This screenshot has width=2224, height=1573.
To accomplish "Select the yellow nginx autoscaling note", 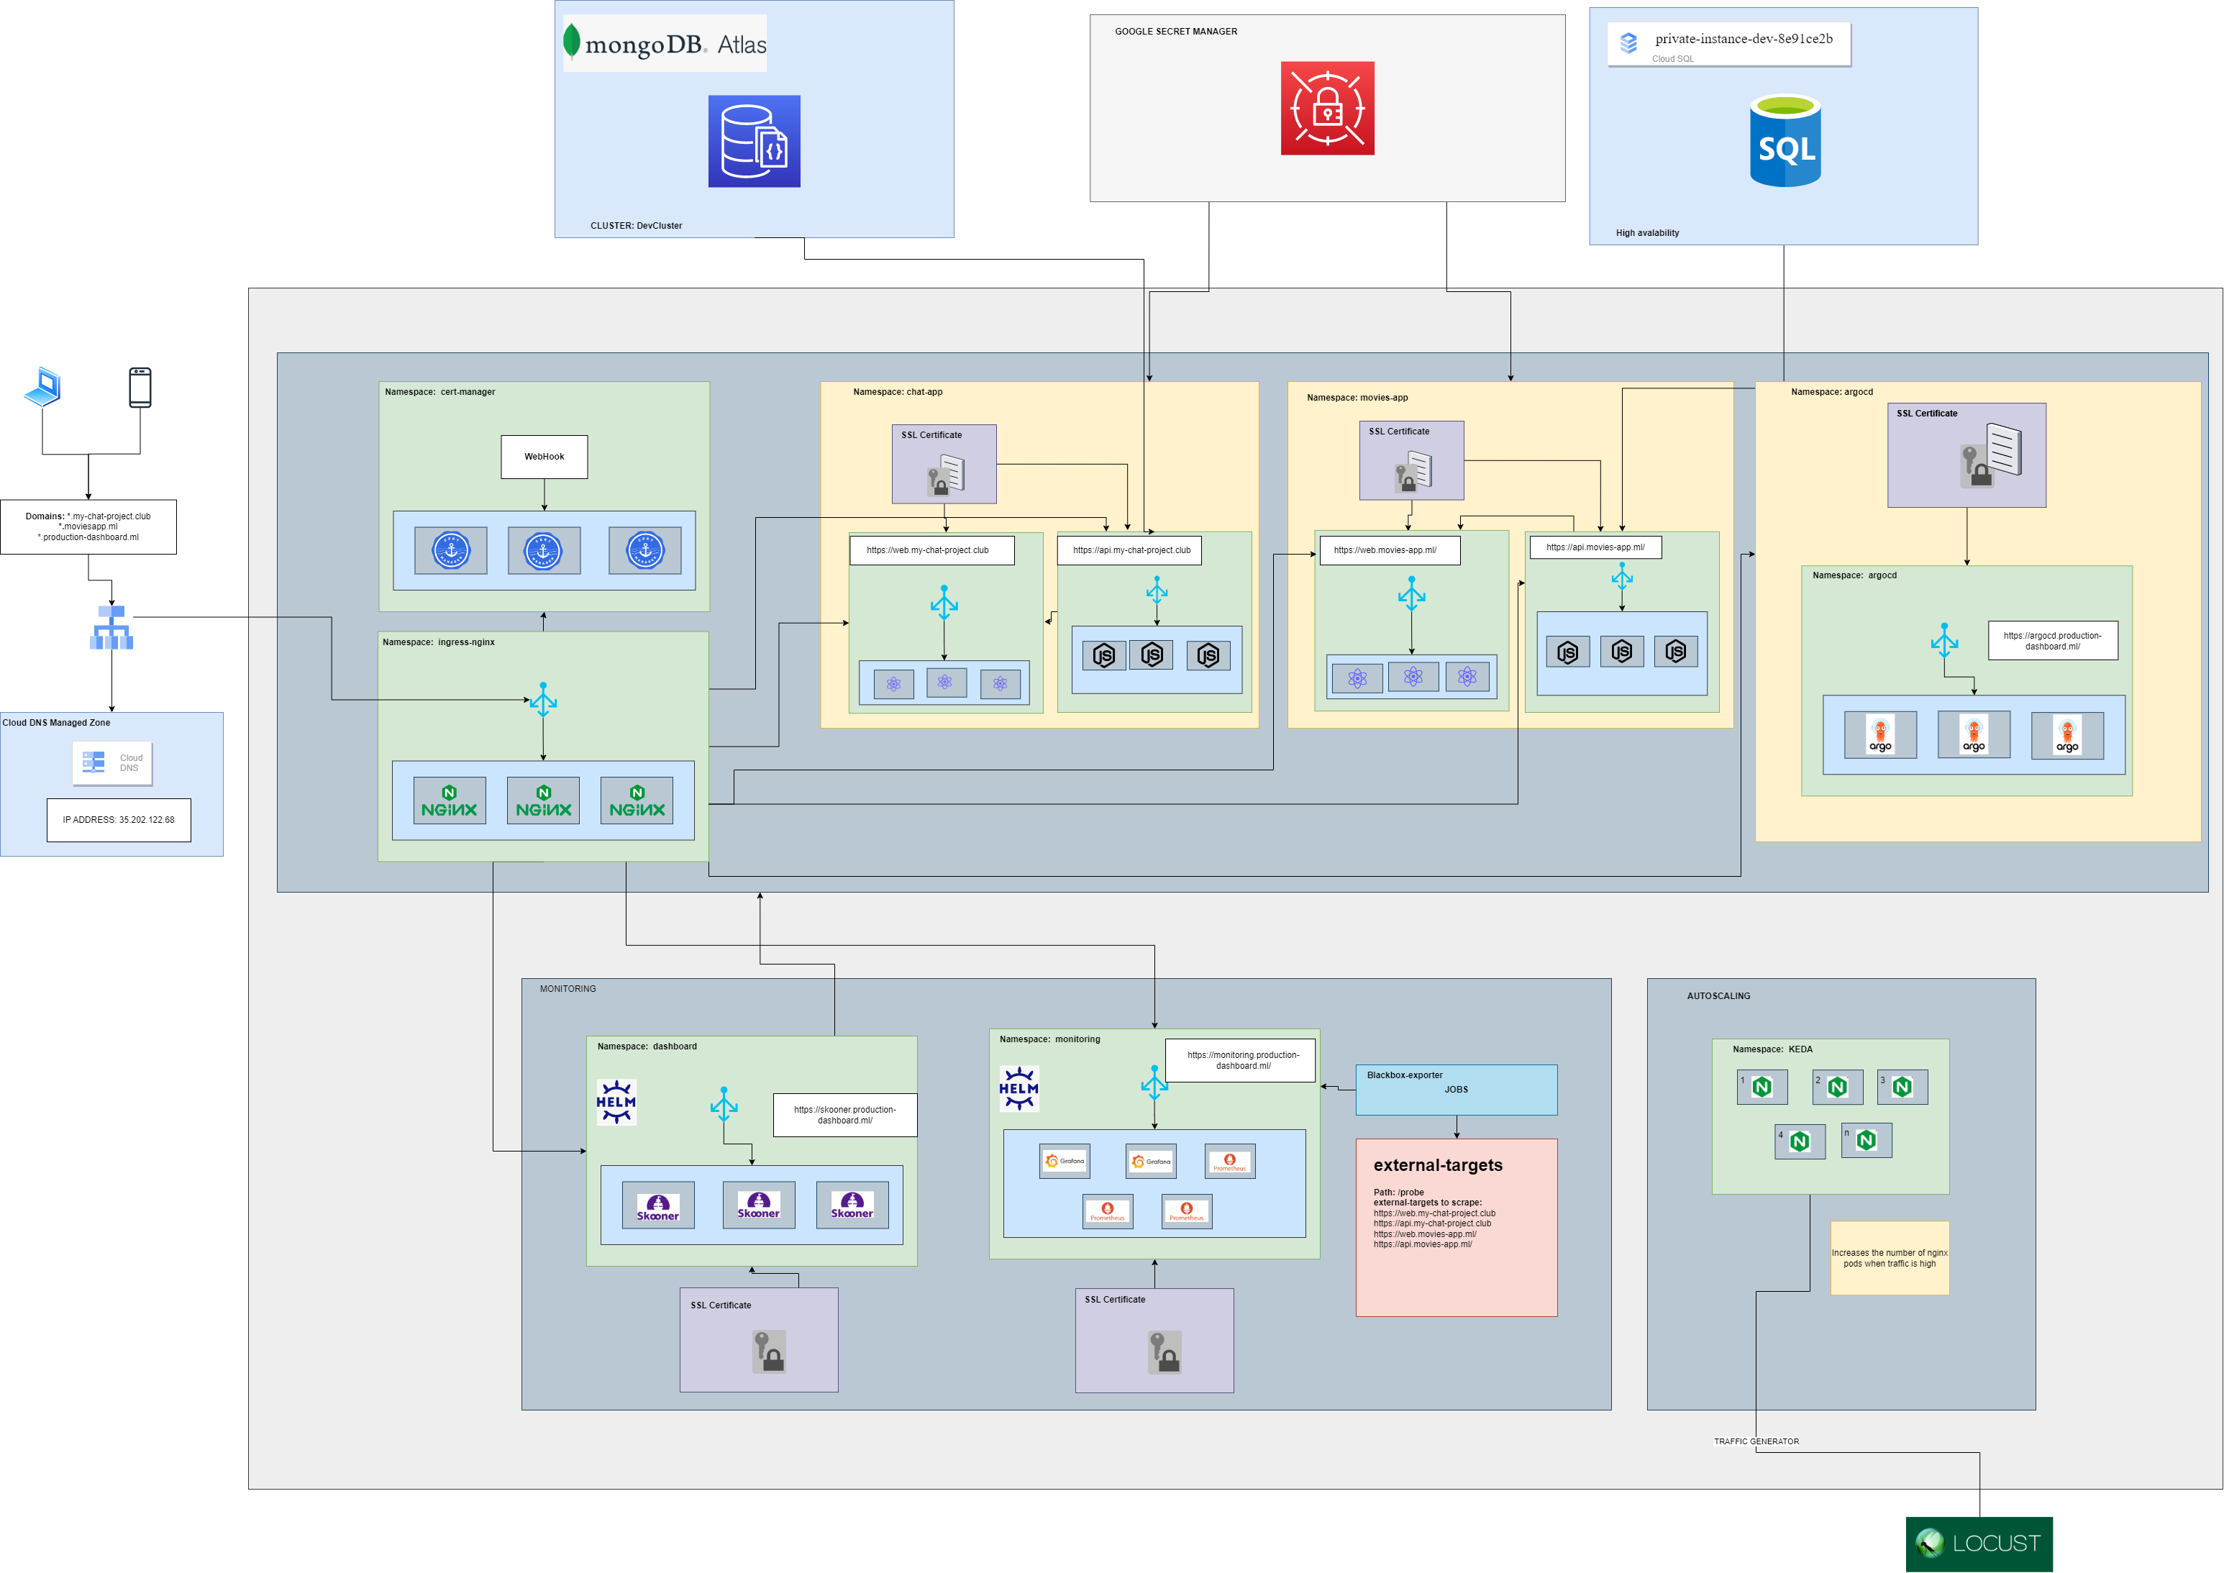I will (x=1889, y=1257).
